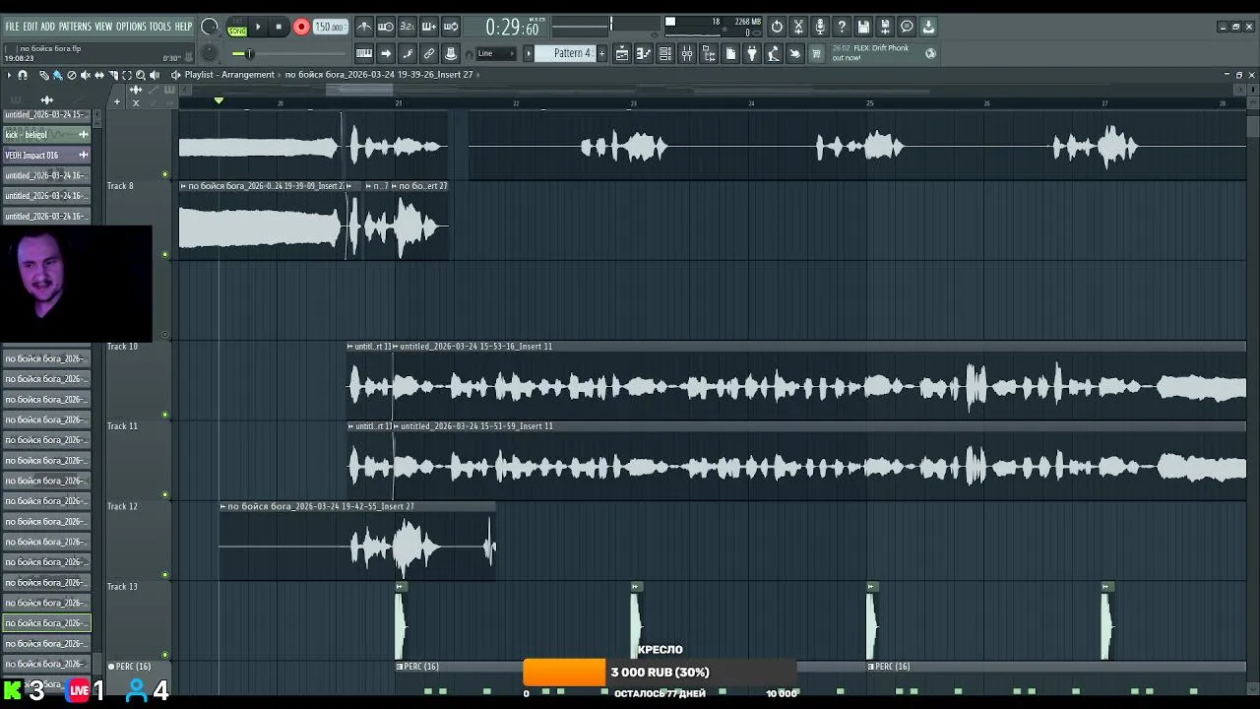Toggle loop recording button
1260x709 pixels.
tap(450, 27)
